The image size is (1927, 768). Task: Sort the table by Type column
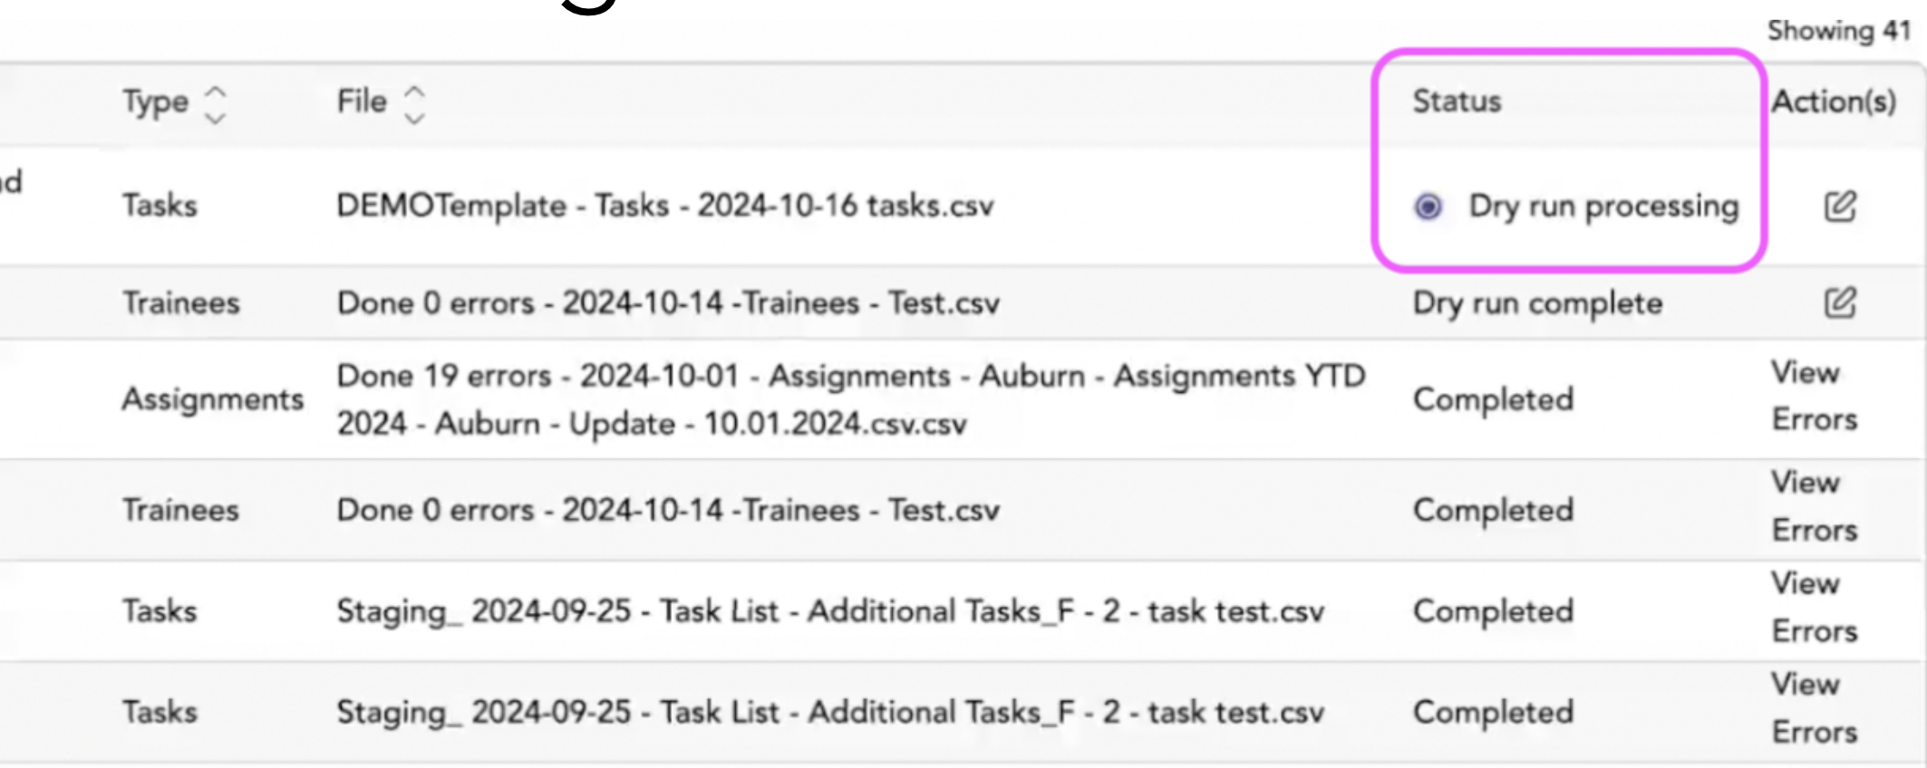[215, 104]
